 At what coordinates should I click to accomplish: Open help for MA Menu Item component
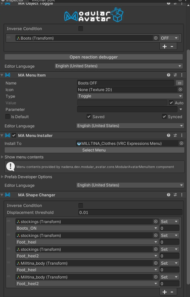pos(169,75)
